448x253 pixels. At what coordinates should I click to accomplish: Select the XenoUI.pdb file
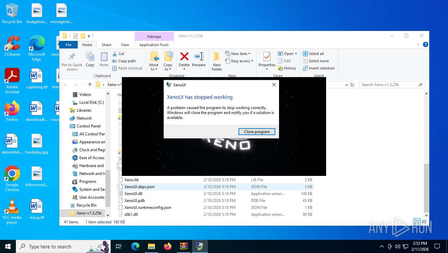(x=134, y=201)
